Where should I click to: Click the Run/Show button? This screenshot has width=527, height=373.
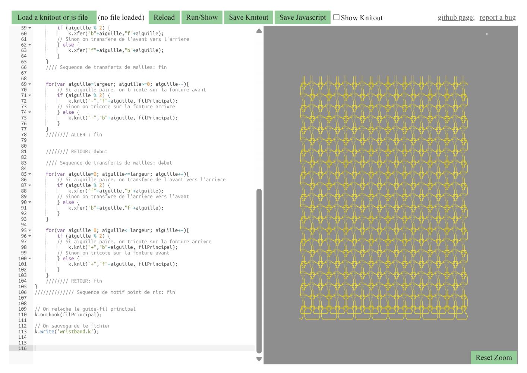pyautogui.click(x=202, y=18)
